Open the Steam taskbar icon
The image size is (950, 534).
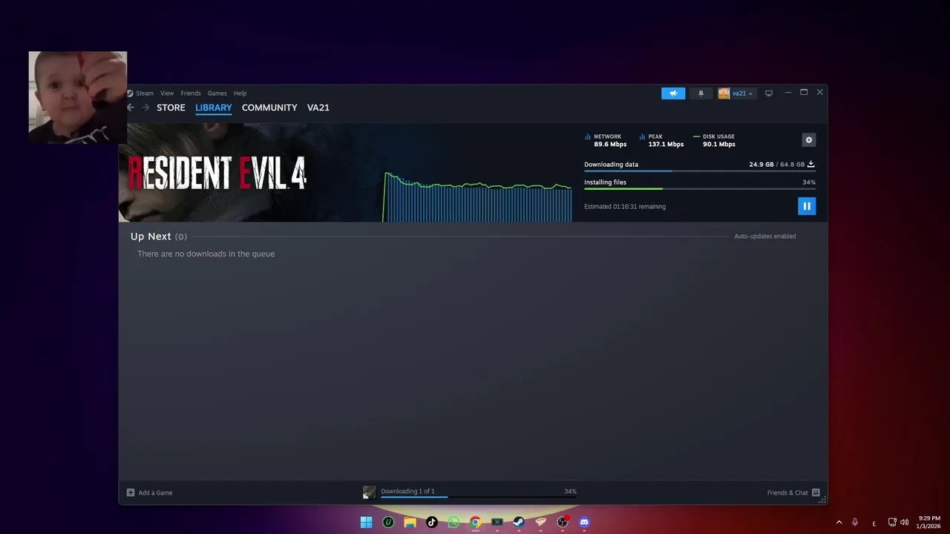tap(519, 522)
